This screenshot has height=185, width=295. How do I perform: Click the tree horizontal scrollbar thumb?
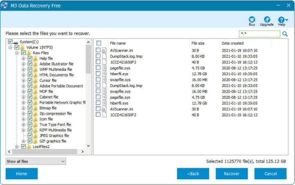coord(44,152)
